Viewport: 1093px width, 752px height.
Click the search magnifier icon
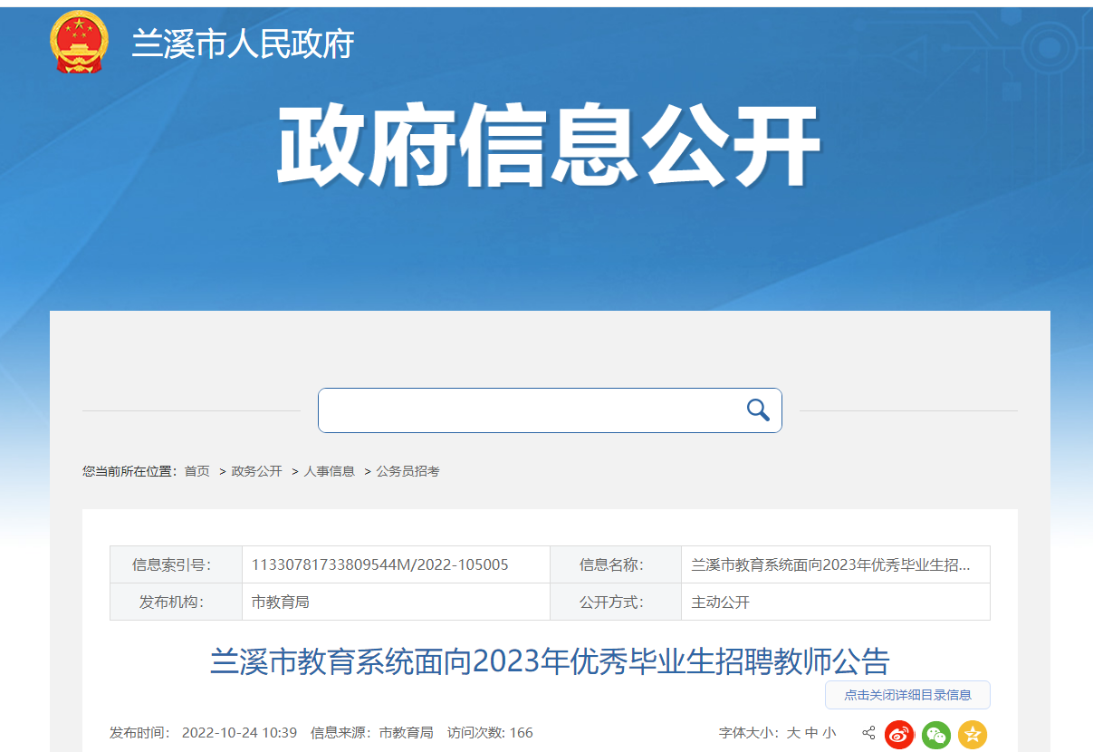click(x=758, y=410)
